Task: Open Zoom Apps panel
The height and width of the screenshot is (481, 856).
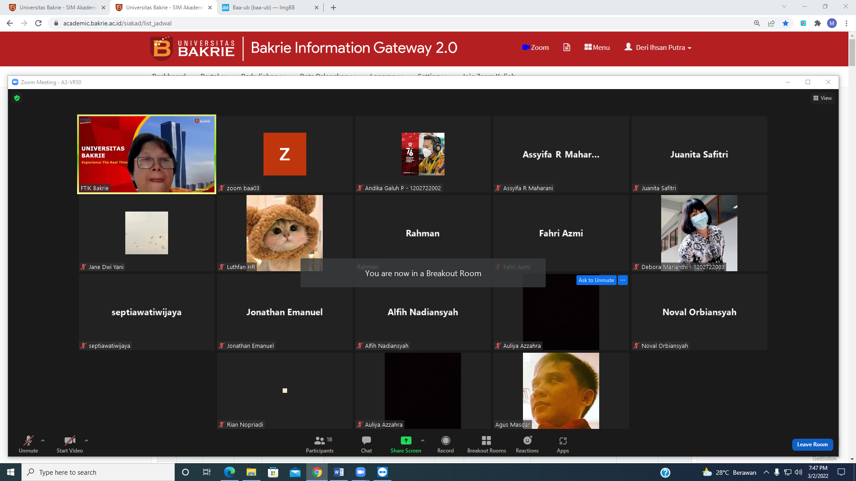Action: click(563, 444)
